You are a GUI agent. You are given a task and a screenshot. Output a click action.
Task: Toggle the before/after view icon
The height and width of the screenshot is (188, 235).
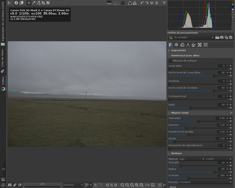(x=21, y=3)
